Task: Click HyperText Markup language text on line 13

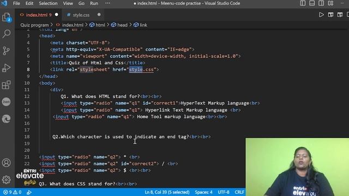Action: 215,103
